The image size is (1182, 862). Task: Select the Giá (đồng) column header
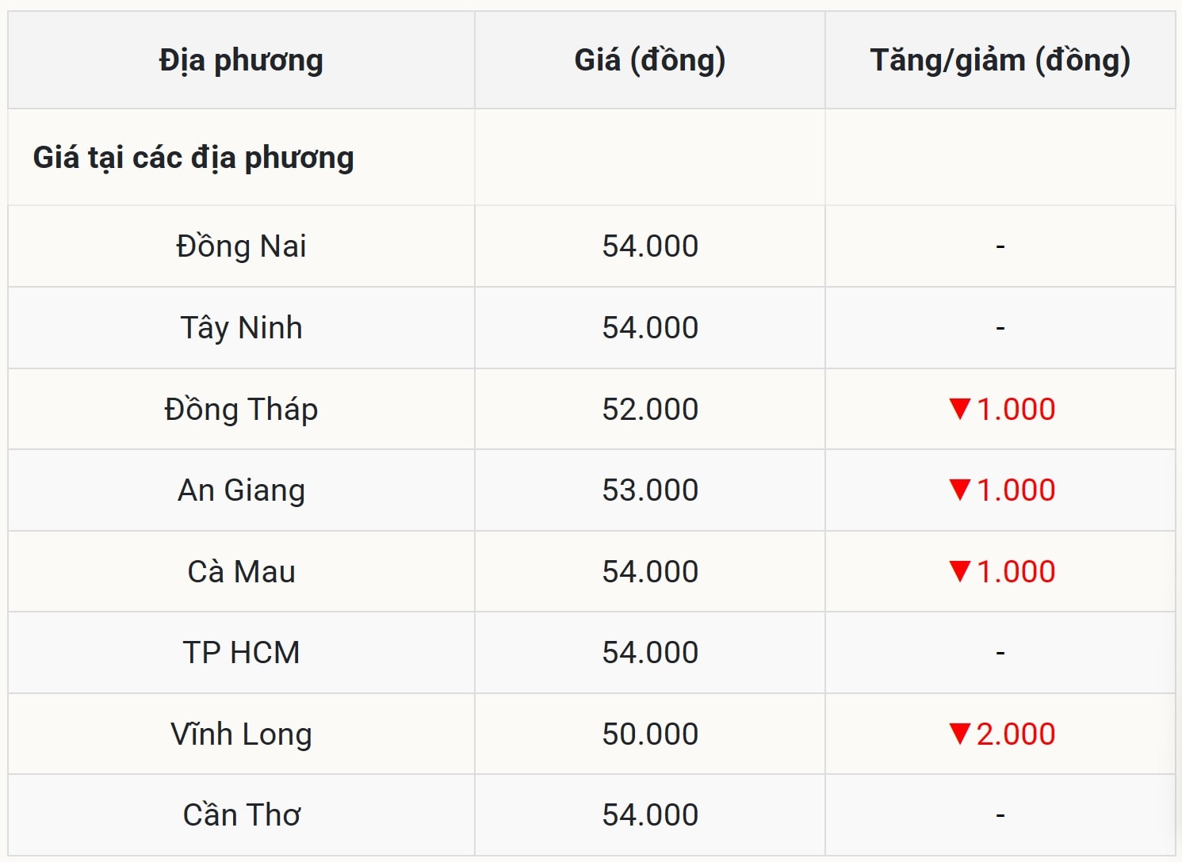coord(649,60)
